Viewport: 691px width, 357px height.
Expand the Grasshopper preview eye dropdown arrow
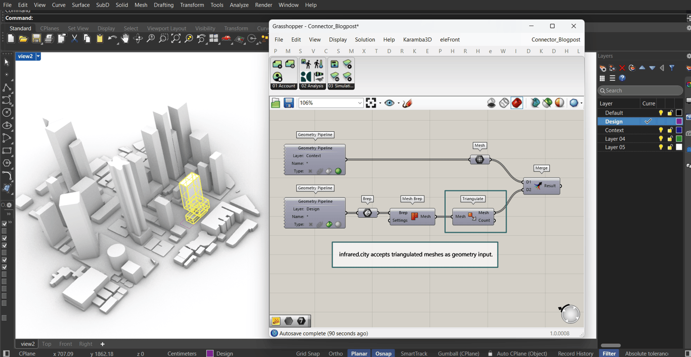(398, 103)
